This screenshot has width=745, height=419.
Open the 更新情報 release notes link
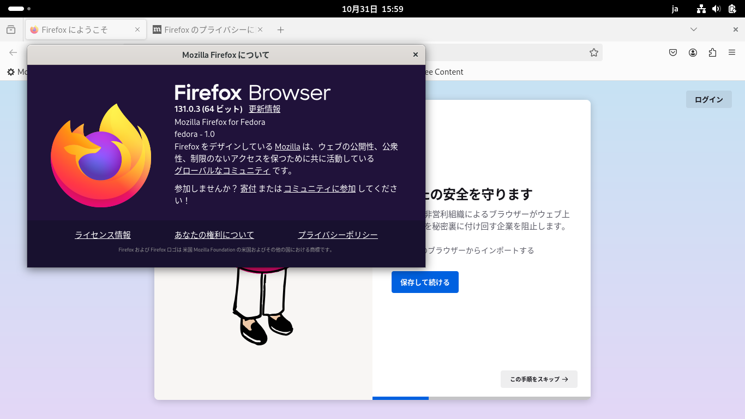265,109
